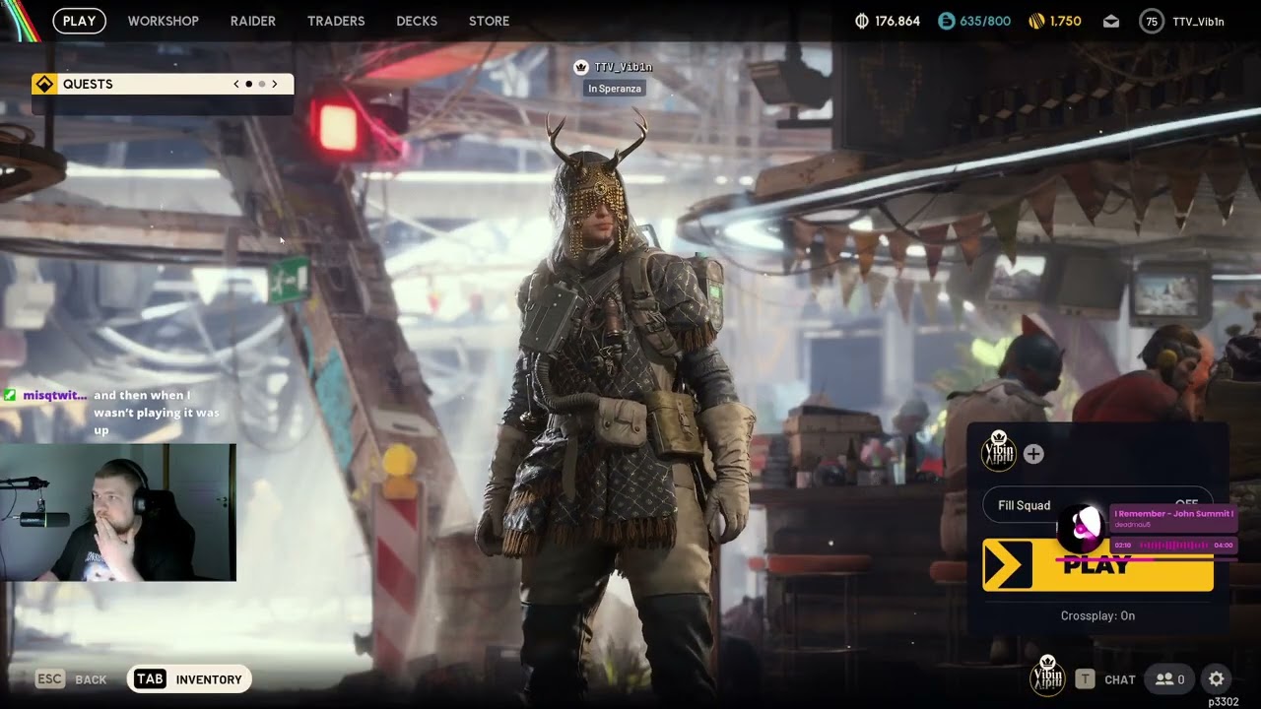This screenshot has width=1261, height=709.
Task: Select the second quest page dot
Action: pos(261,84)
